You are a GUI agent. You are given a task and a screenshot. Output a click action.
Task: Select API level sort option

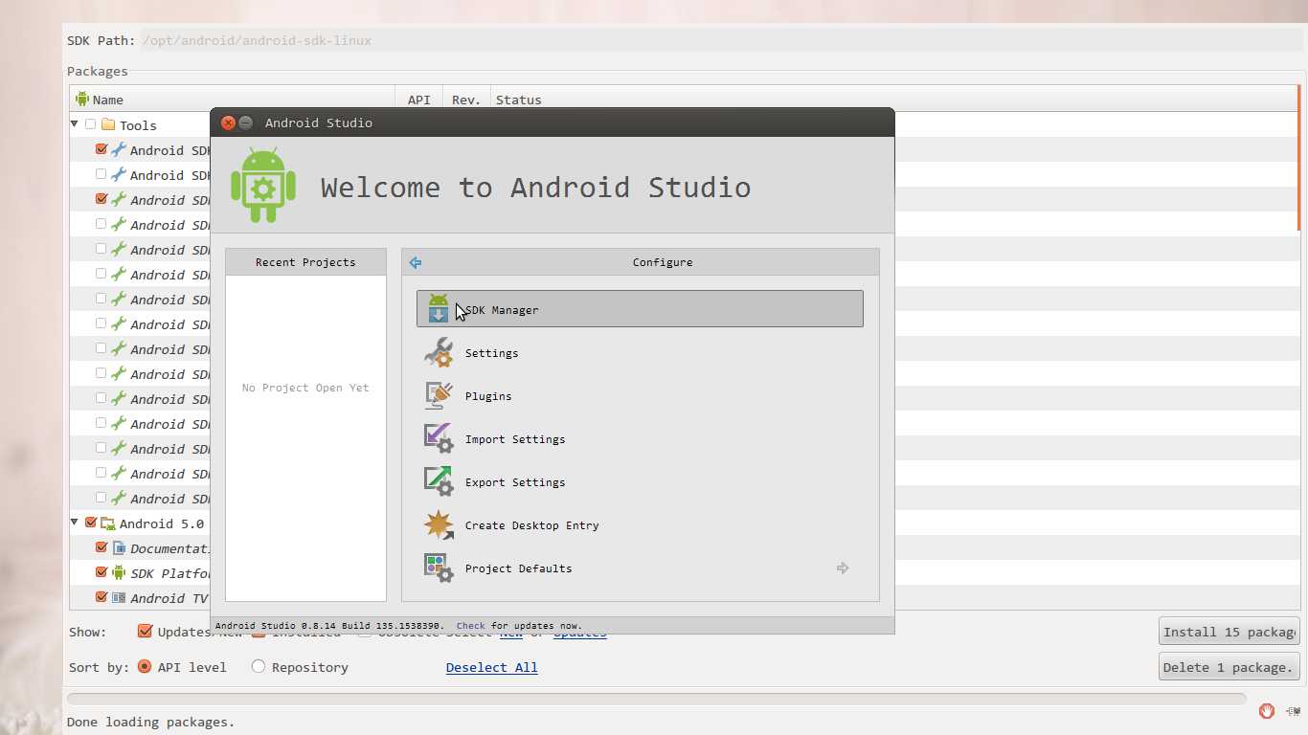click(x=145, y=666)
